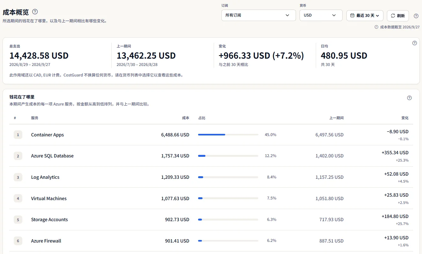
Task: Click the Virtual Machines service name
Action: click(49, 199)
